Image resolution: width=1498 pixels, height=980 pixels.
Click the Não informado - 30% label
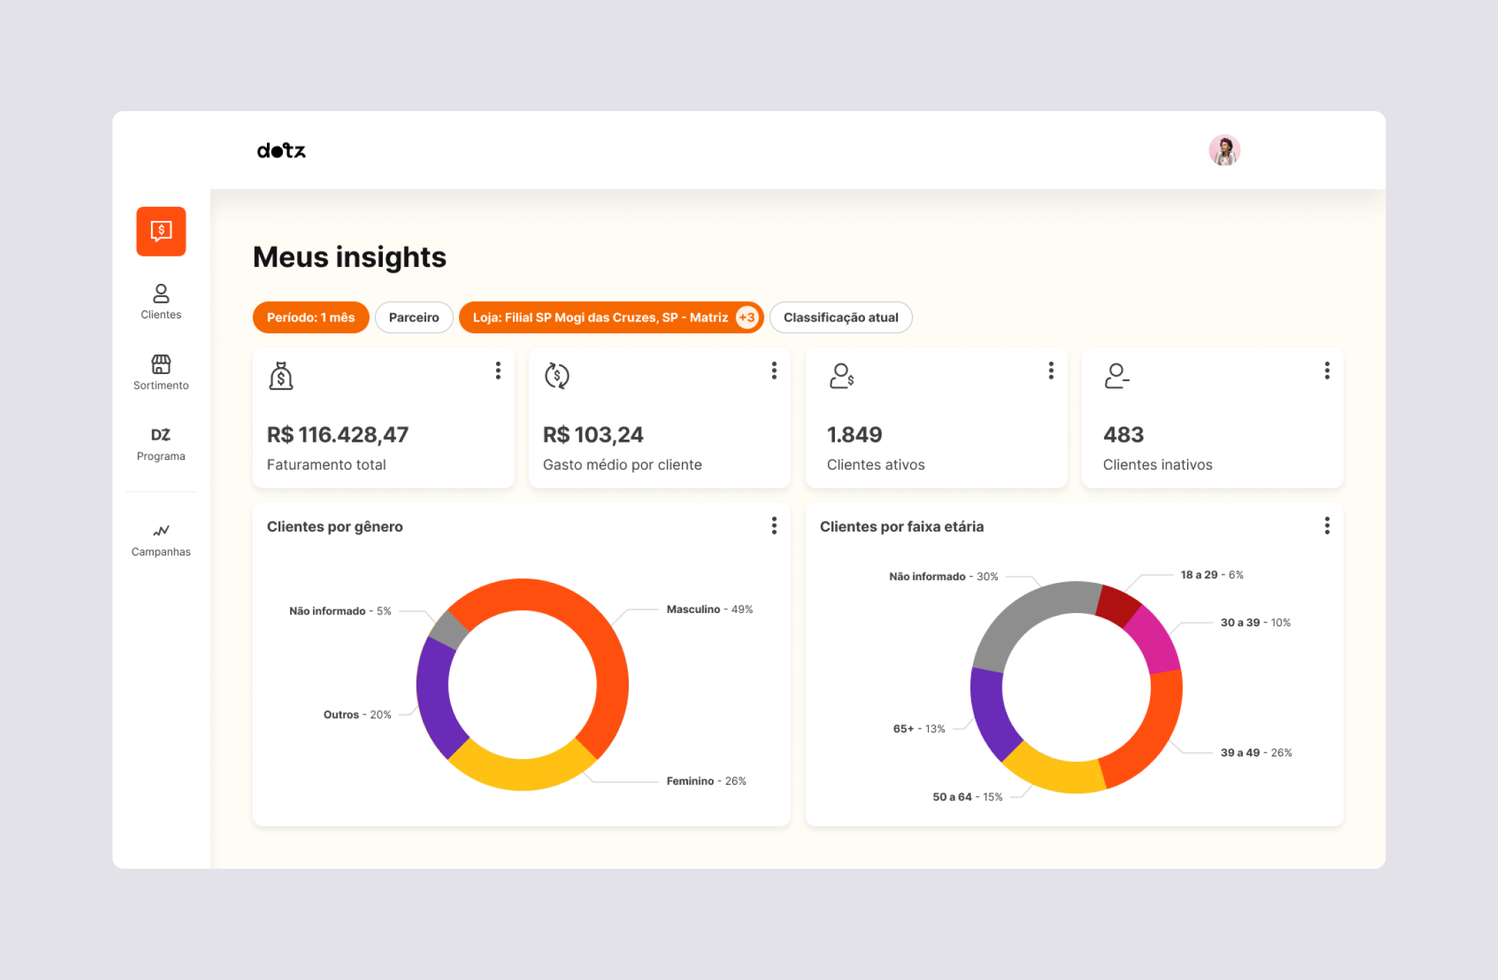point(943,576)
